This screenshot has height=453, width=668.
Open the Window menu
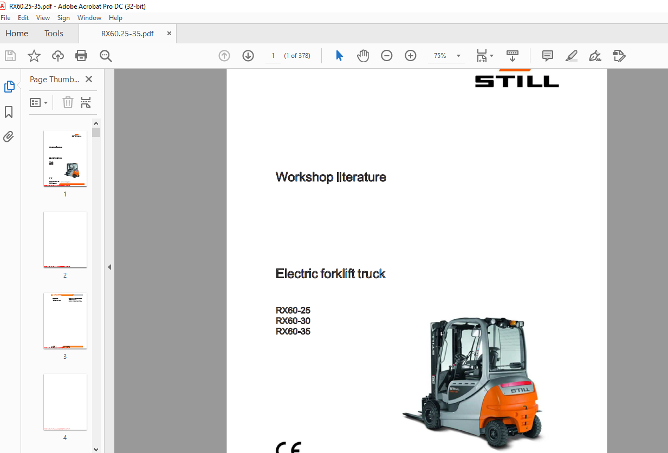pyautogui.click(x=89, y=18)
